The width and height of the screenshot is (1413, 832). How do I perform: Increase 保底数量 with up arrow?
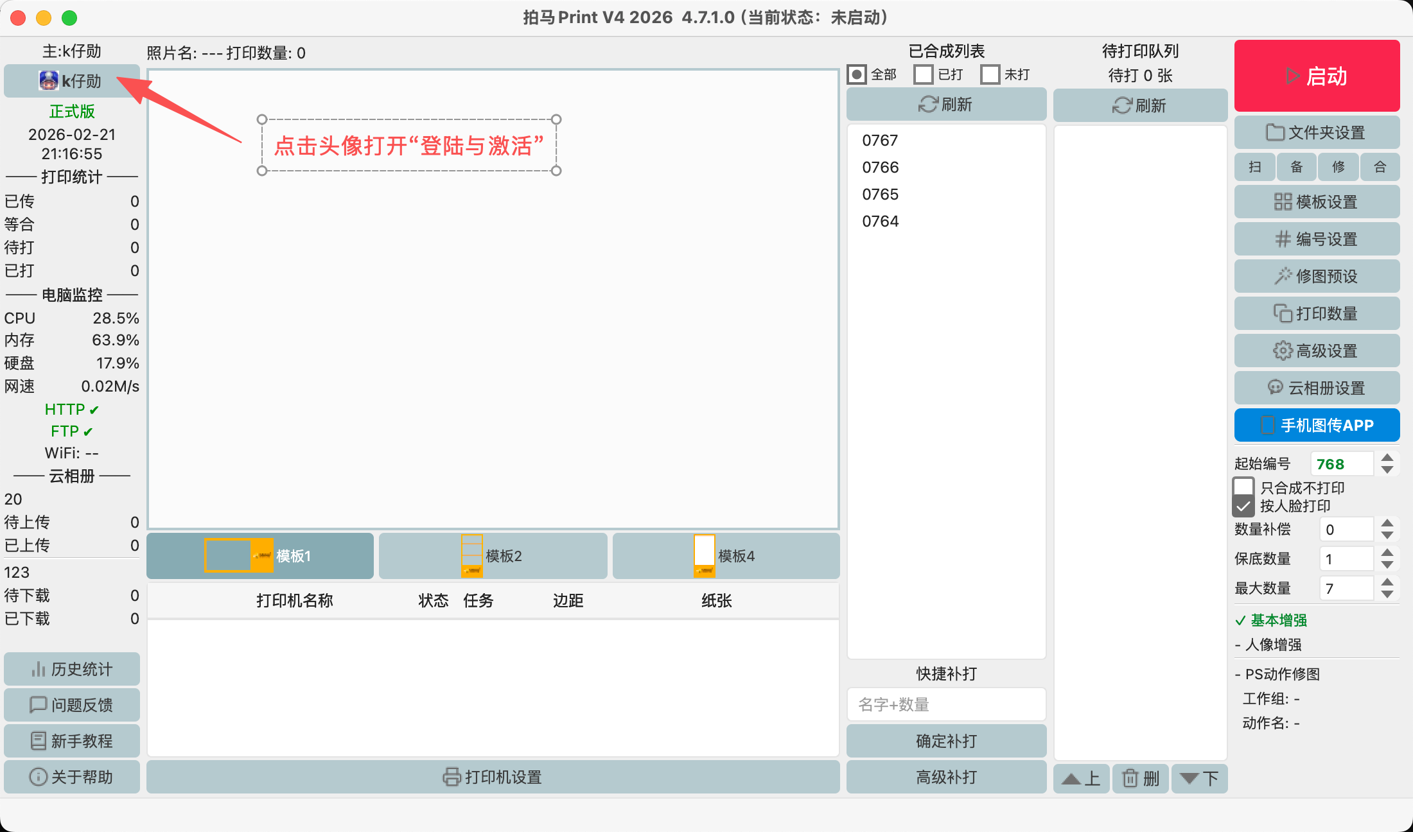[1387, 553]
